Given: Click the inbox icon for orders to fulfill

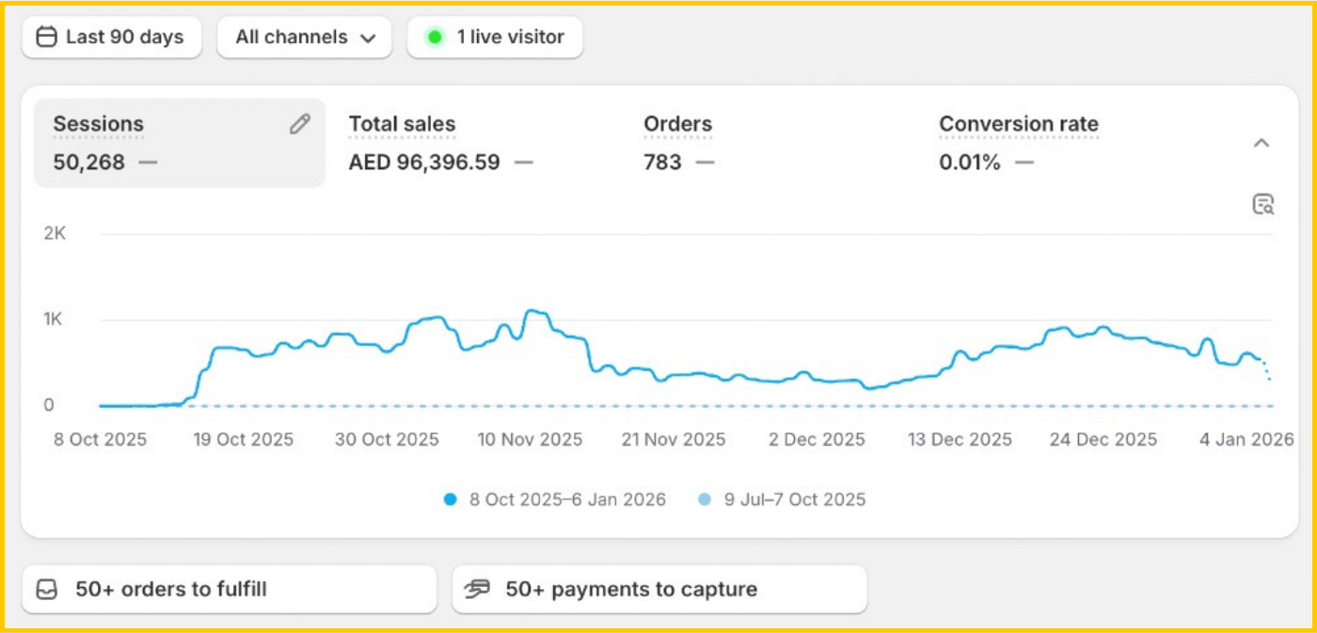Looking at the screenshot, I should [x=47, y=590].
